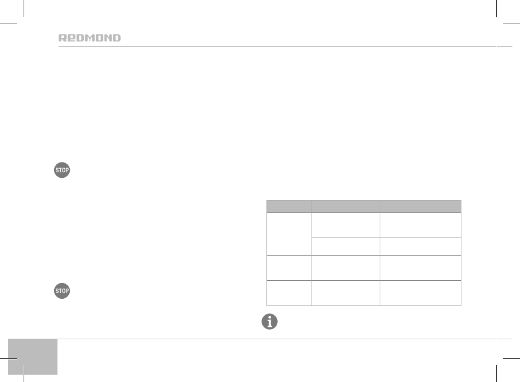Click the short last-column cell in the second body row

coord(420,246)
